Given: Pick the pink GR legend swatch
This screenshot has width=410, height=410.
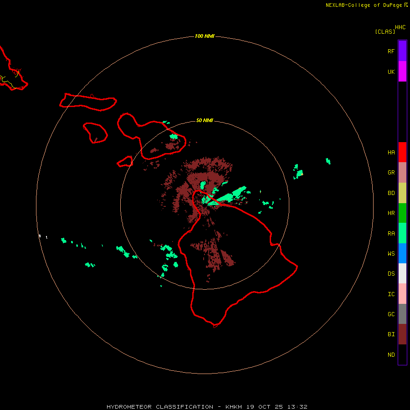Looking at the screenshot, I should [402, 173].
